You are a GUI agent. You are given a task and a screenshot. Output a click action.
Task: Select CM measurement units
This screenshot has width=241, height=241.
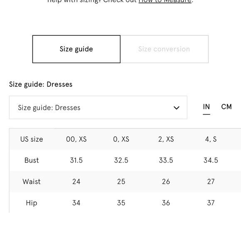(x=226, y=107)
